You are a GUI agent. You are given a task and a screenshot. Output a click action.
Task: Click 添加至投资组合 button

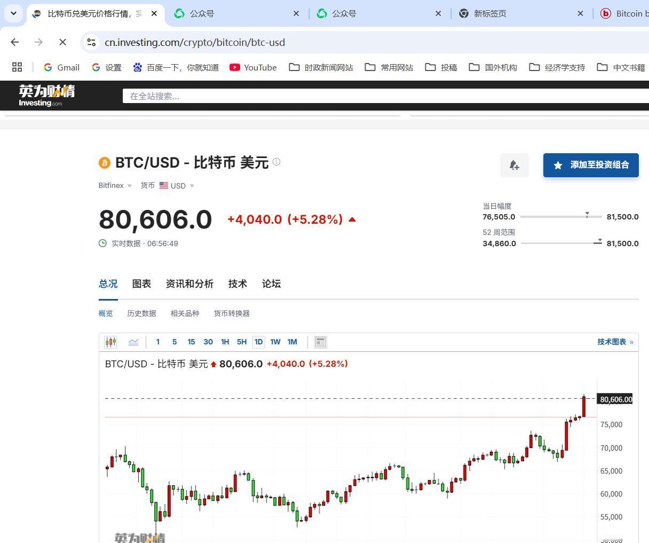(x=591, y=165)
